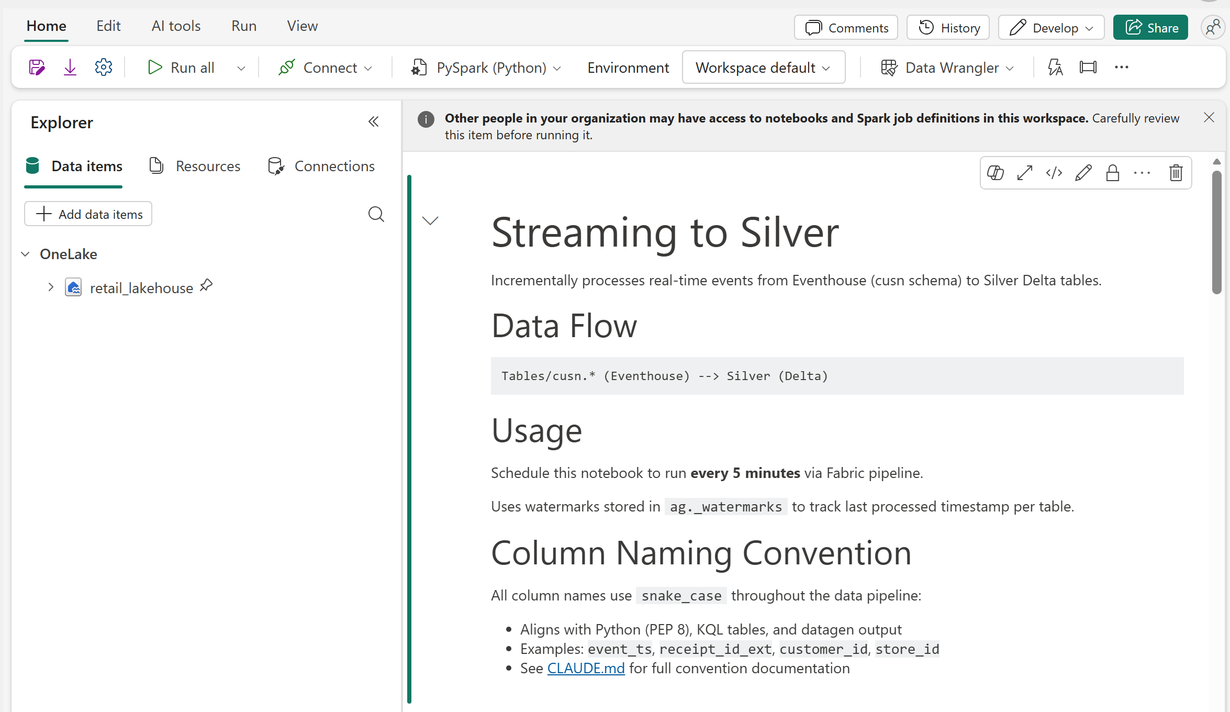1230x712 pixels.
Task: Open the Workspace default environment dropdown
Action: pyautogui.click(x=764, y=68)
